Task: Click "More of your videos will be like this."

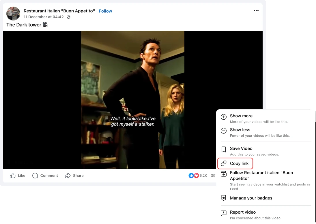Action: pyautogui.click(x=259, y=122)
